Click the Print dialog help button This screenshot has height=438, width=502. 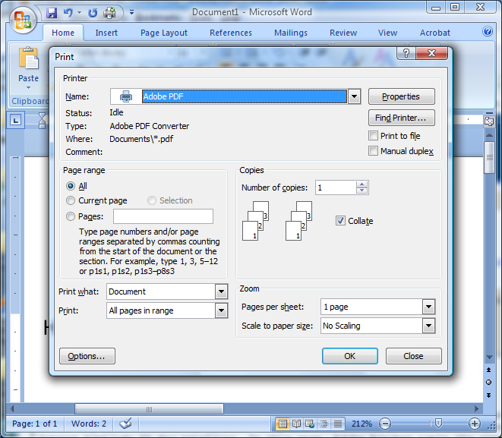coord(406,53)
